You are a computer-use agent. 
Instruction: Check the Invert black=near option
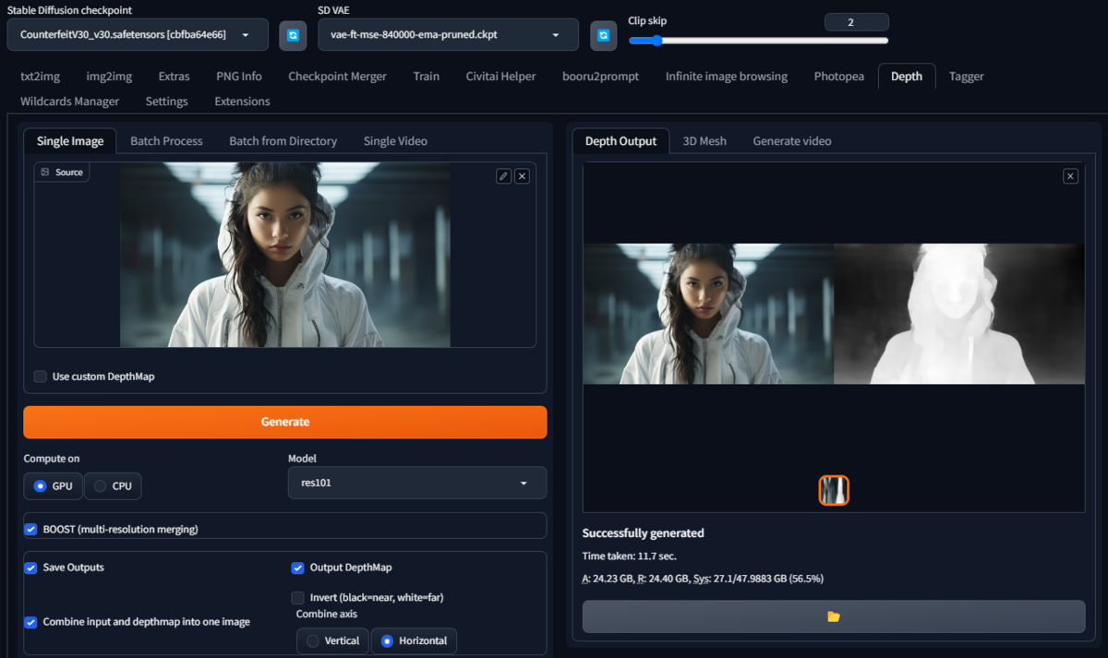pyautogui.click(x=298, y=597)
